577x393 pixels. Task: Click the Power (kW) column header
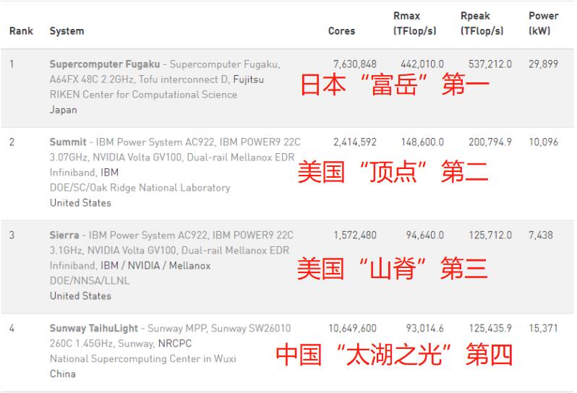544,24
